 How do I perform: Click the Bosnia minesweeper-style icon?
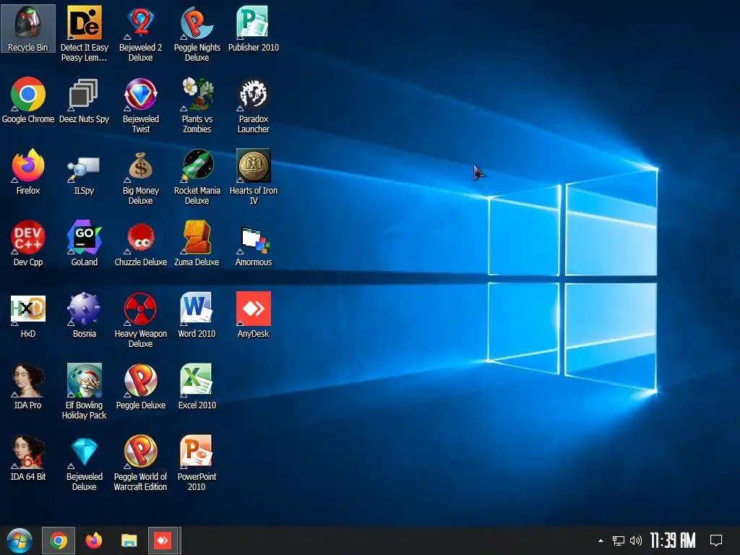pos(84,315)
